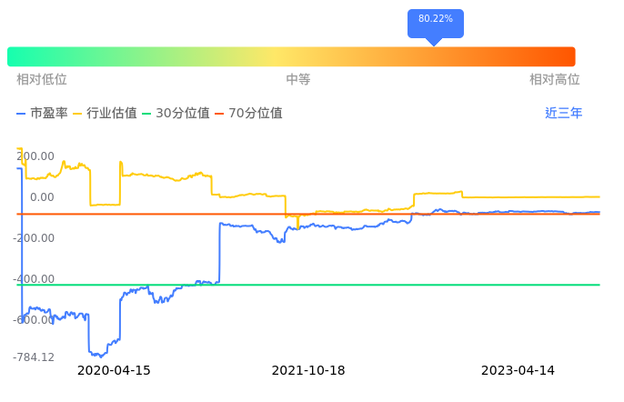
Task: Click the 200.00 y-axis label
Action: pos(35,156)
